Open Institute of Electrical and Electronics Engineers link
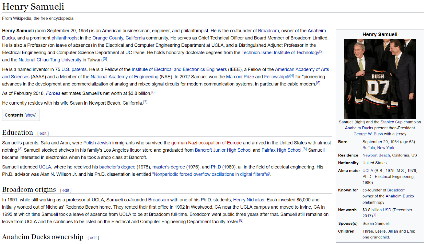427x244 pixels. tap(179, 69)
